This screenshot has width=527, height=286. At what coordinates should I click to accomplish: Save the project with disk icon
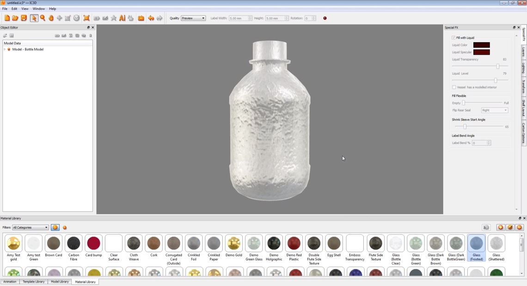pos(24,18)
